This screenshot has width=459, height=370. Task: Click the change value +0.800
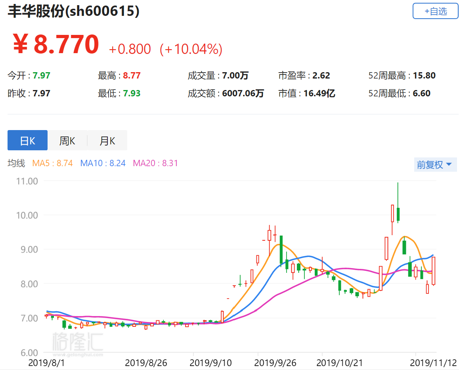[x=130, y=49]
